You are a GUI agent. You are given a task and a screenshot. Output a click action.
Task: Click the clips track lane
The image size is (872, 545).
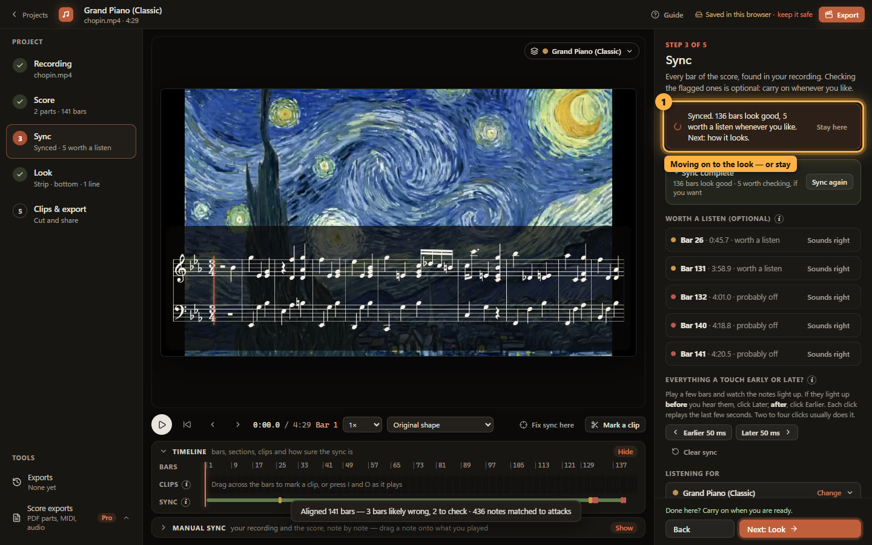421,484
